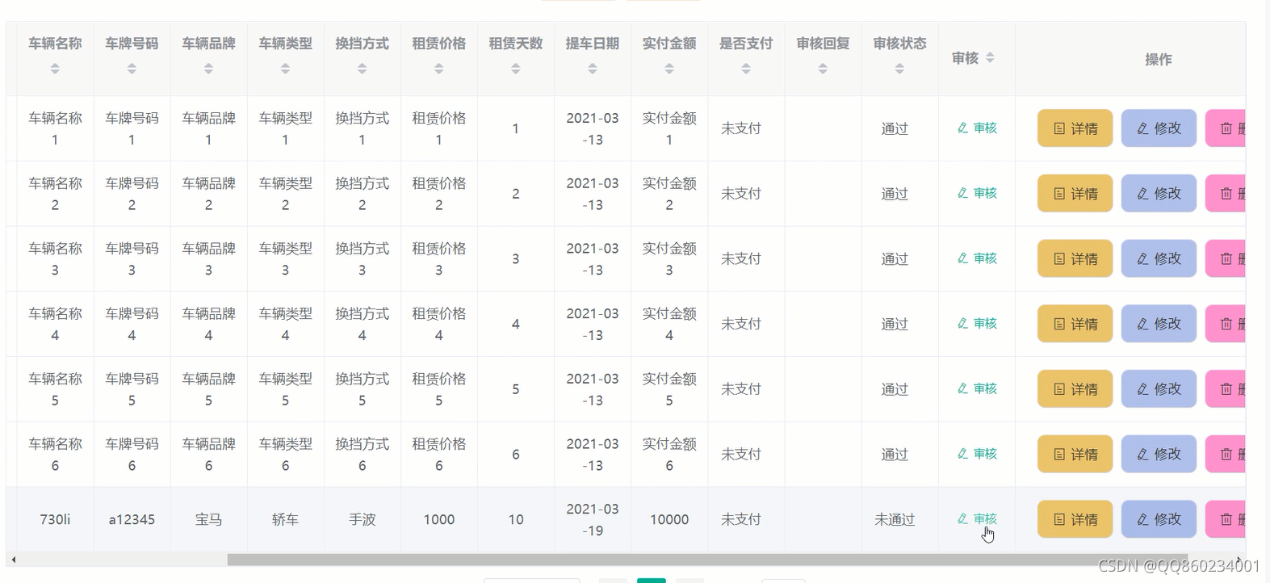The height and width of the screenshot is (583, 1270).
Task: Click 审核 link for 车辆名称 3 row
Action: [977, 258]
